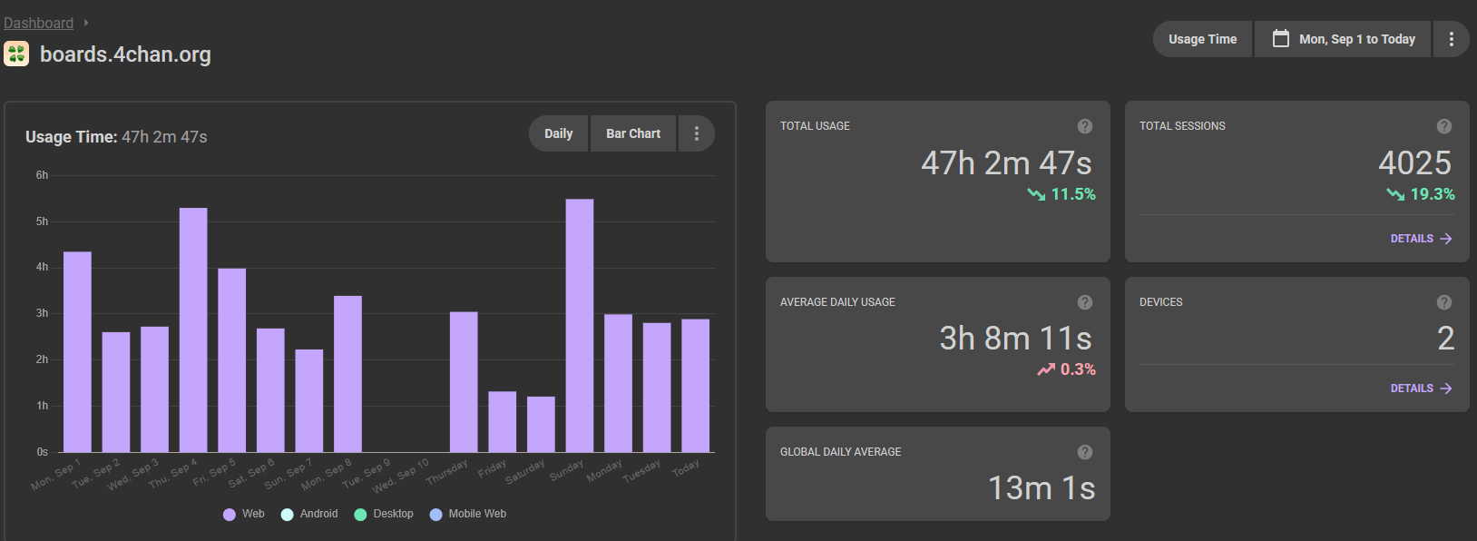The image size is (1477, 541).
Task: Open the Dashboard breadcrumb link
Action: [x=38, y=23]
